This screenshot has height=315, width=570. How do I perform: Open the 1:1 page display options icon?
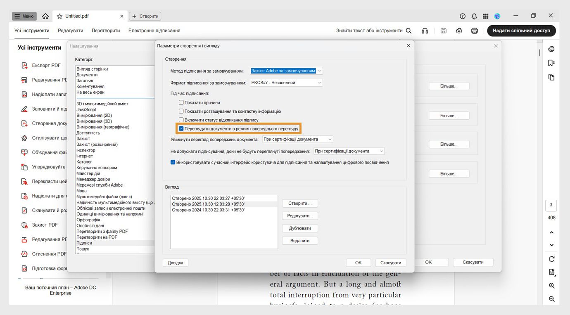551,272
